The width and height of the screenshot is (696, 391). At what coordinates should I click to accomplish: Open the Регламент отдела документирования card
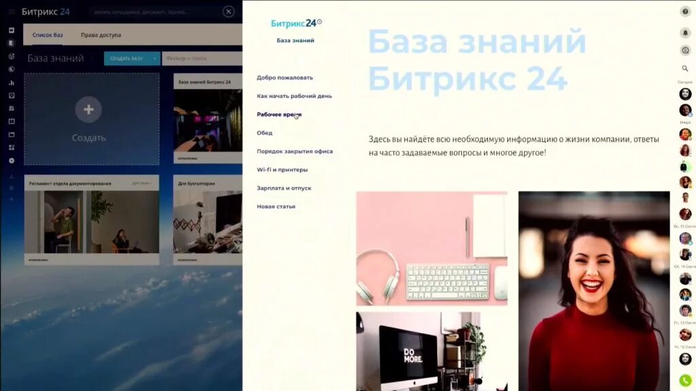[x=92, y=220]
